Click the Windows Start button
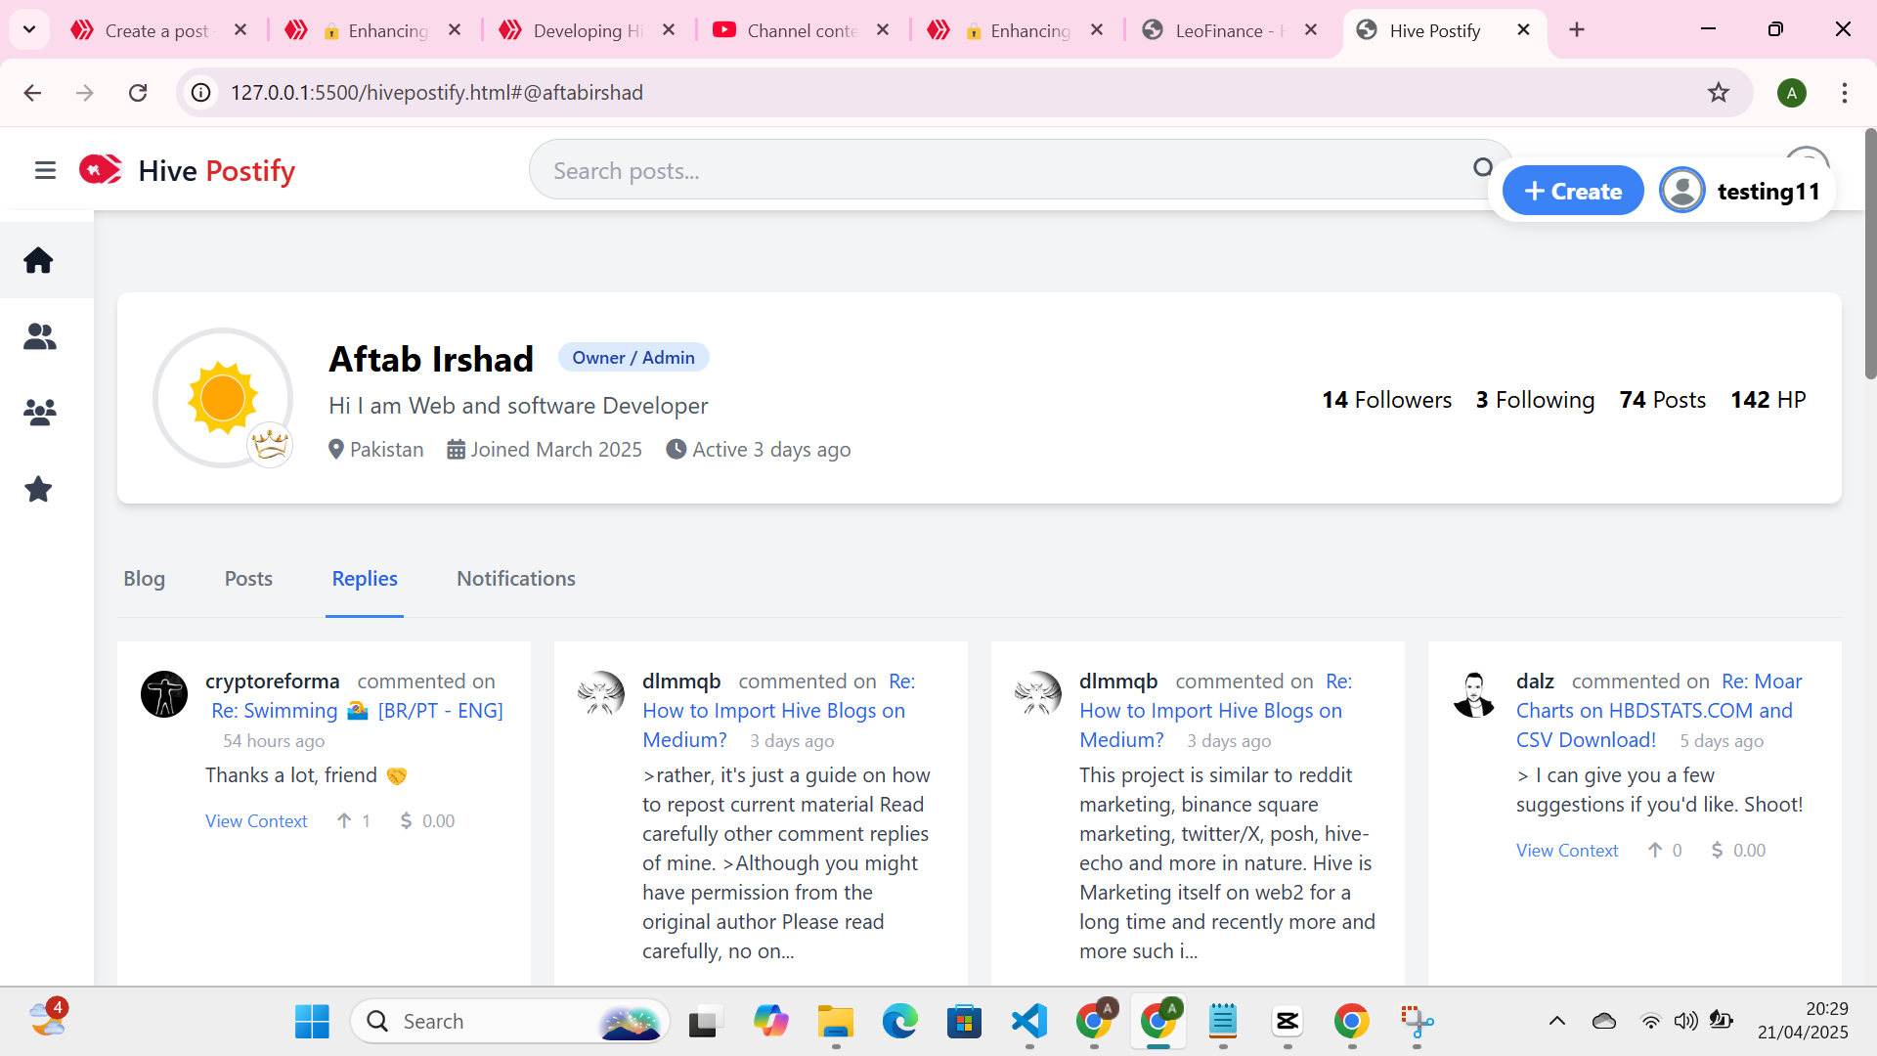This screenshot has height=1056, width=1877. point(312,1022)
